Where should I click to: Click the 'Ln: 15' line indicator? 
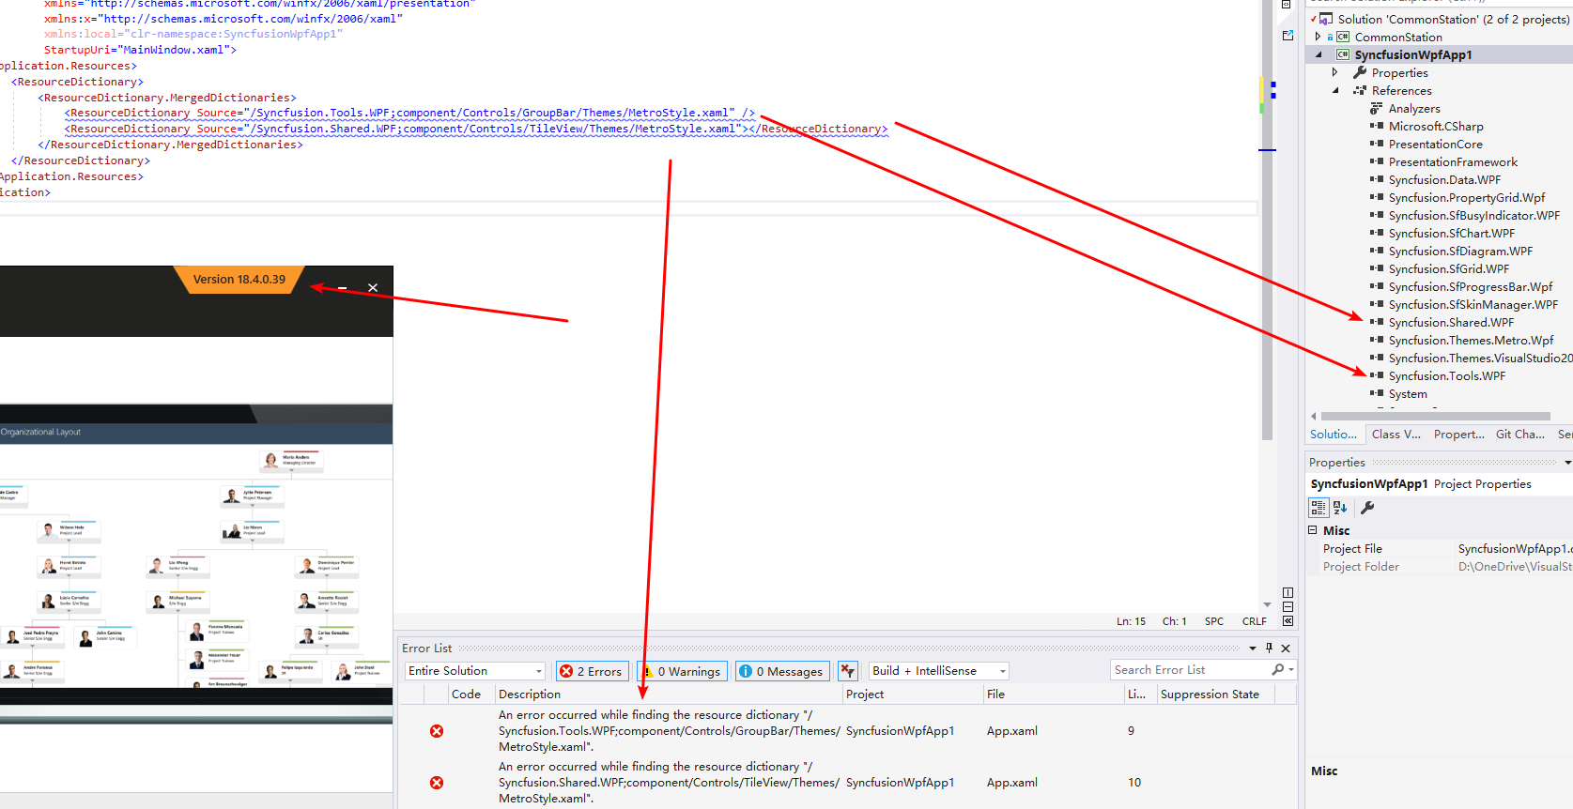coord(1131,621)
